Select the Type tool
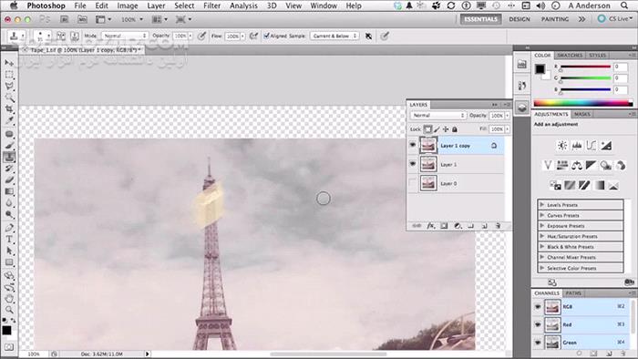The width and height of the screenshot is (638, 359). (x=9, y=240)
